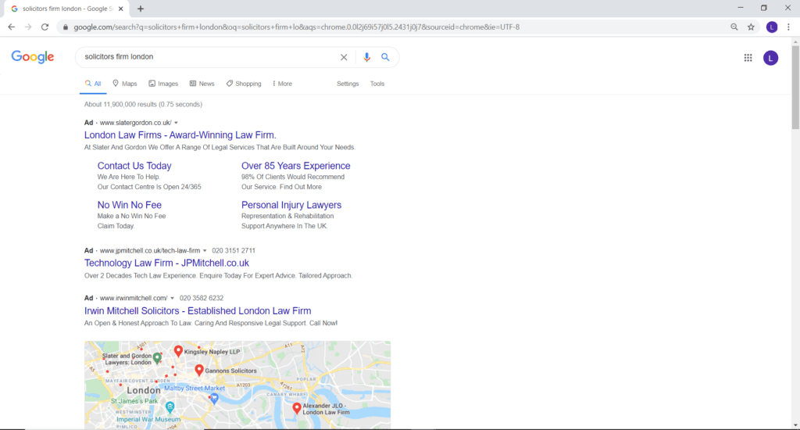800x430 pixels.
Task: Switch to the News results tab
Action: point(202,84)
